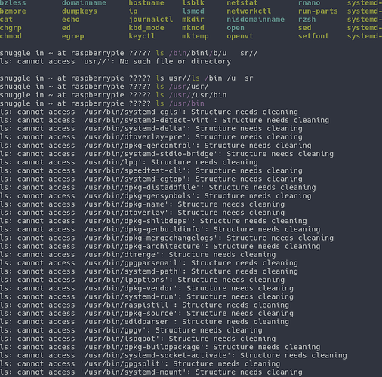Click the speedtest-cli path in the error output
The height and width of the screenshot is (377, 382).
click(134, 170)
